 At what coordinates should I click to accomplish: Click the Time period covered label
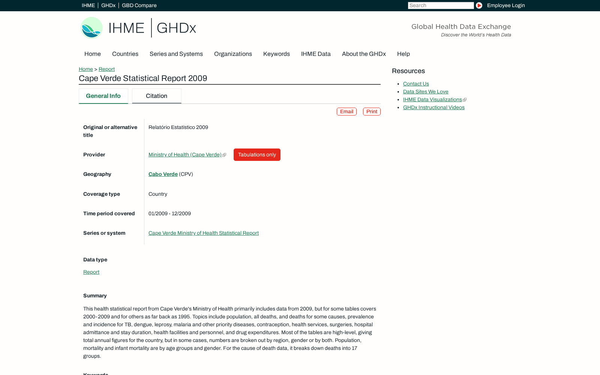click(109, 213)
